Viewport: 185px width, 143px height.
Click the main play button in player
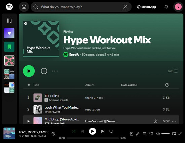click(92, 131)
